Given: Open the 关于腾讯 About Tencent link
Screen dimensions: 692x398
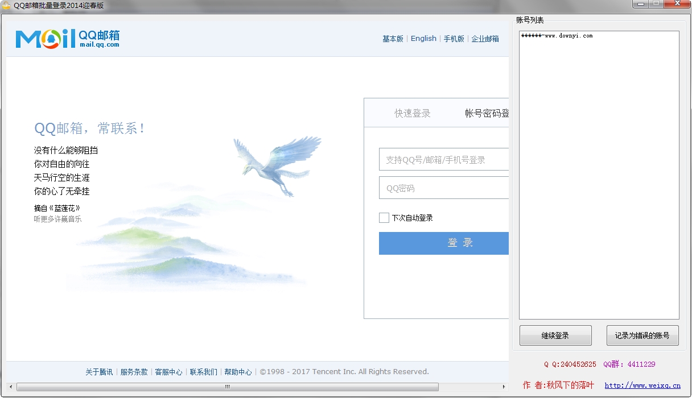Looking at the screenshot, I should (99, 371).
